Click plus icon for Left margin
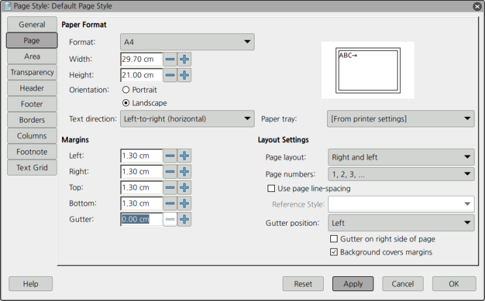The width and height of the screenshot is (485, 301). click(x=185, y=156)
